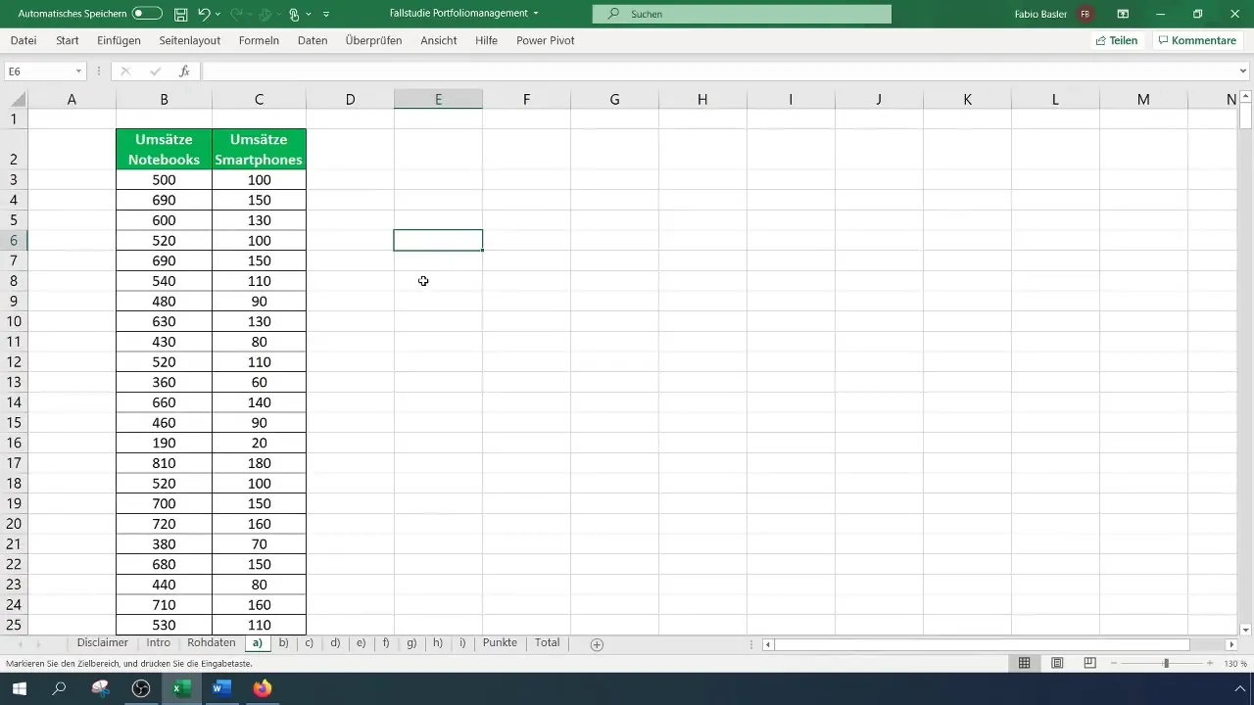
Task: Open the Hilfe ribbon tab
Action: (486, 40)
